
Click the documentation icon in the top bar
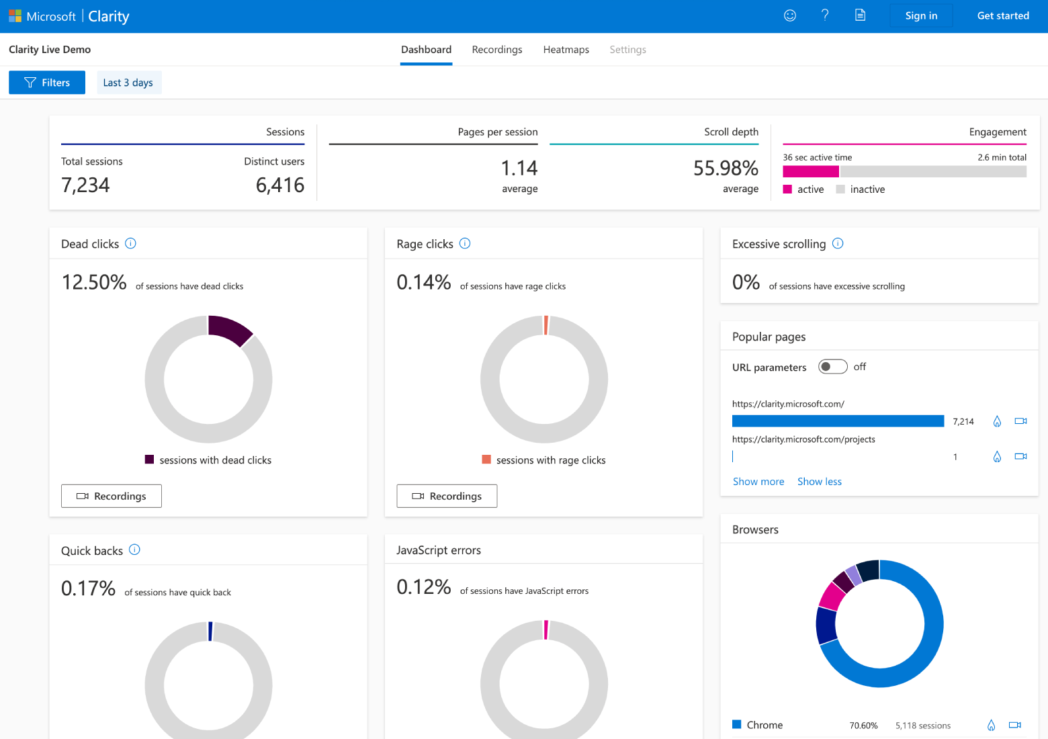(860, 15)
